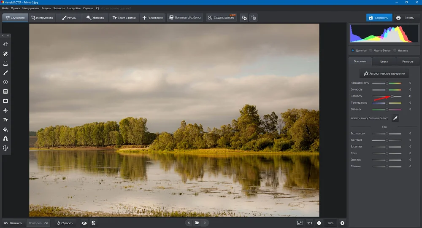Viewport: 422px width, 228px height.
Task: Click the Сбросить reset button
Action: point(65,223)
